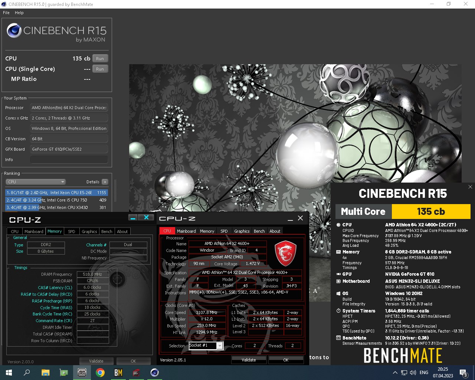Click Validate in Memory CPU-Z window
The image size is (475, 380).
click(x=96, y=361)
